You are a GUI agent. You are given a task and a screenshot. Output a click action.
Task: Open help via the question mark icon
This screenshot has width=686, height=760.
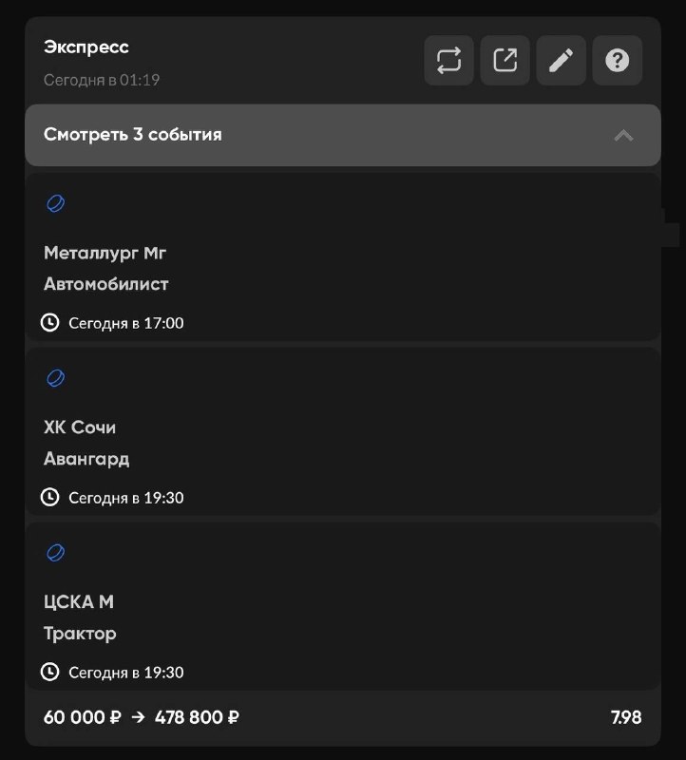(x=618, y=61)
